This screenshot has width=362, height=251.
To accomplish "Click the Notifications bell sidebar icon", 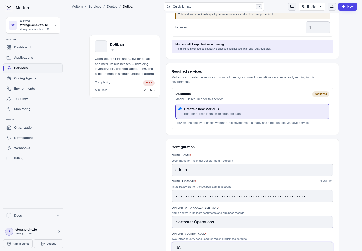I will click(x=9, y=138).
